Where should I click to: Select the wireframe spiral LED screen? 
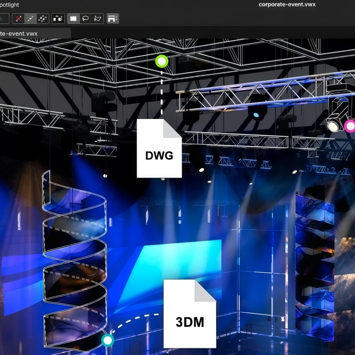coord(74,260)
